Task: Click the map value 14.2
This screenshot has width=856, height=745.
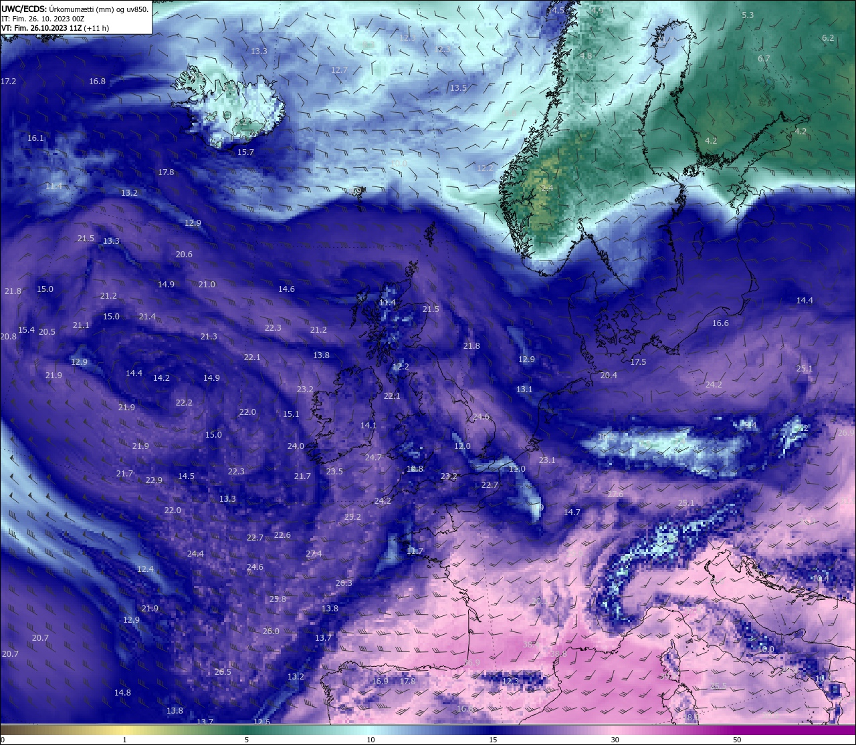Action: (161, 378)
